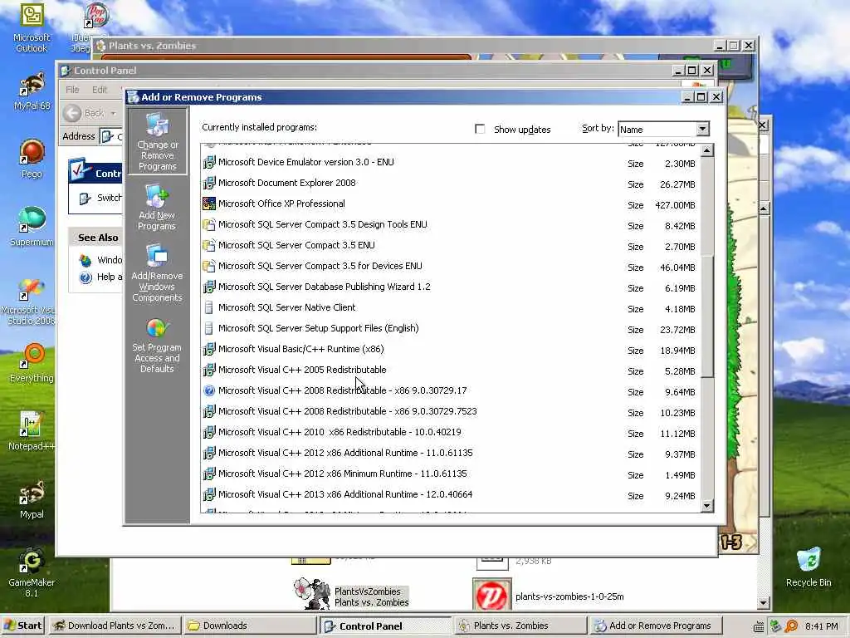The image size is (850, 638).
Task: Click the 427.00MB size value
Action: pyautogui.click(x=675, y=205)
